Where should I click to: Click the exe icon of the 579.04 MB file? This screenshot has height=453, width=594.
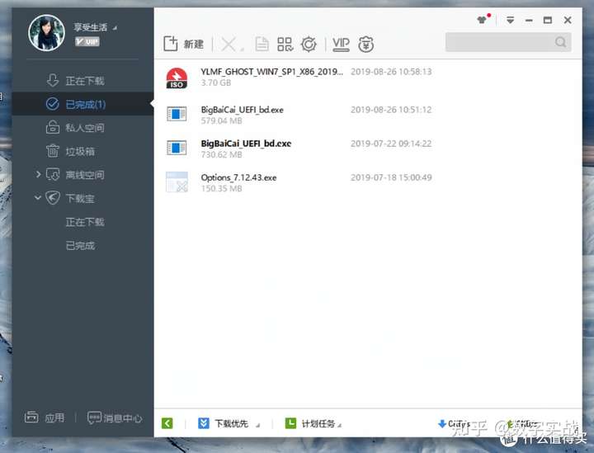coord(177,114)
